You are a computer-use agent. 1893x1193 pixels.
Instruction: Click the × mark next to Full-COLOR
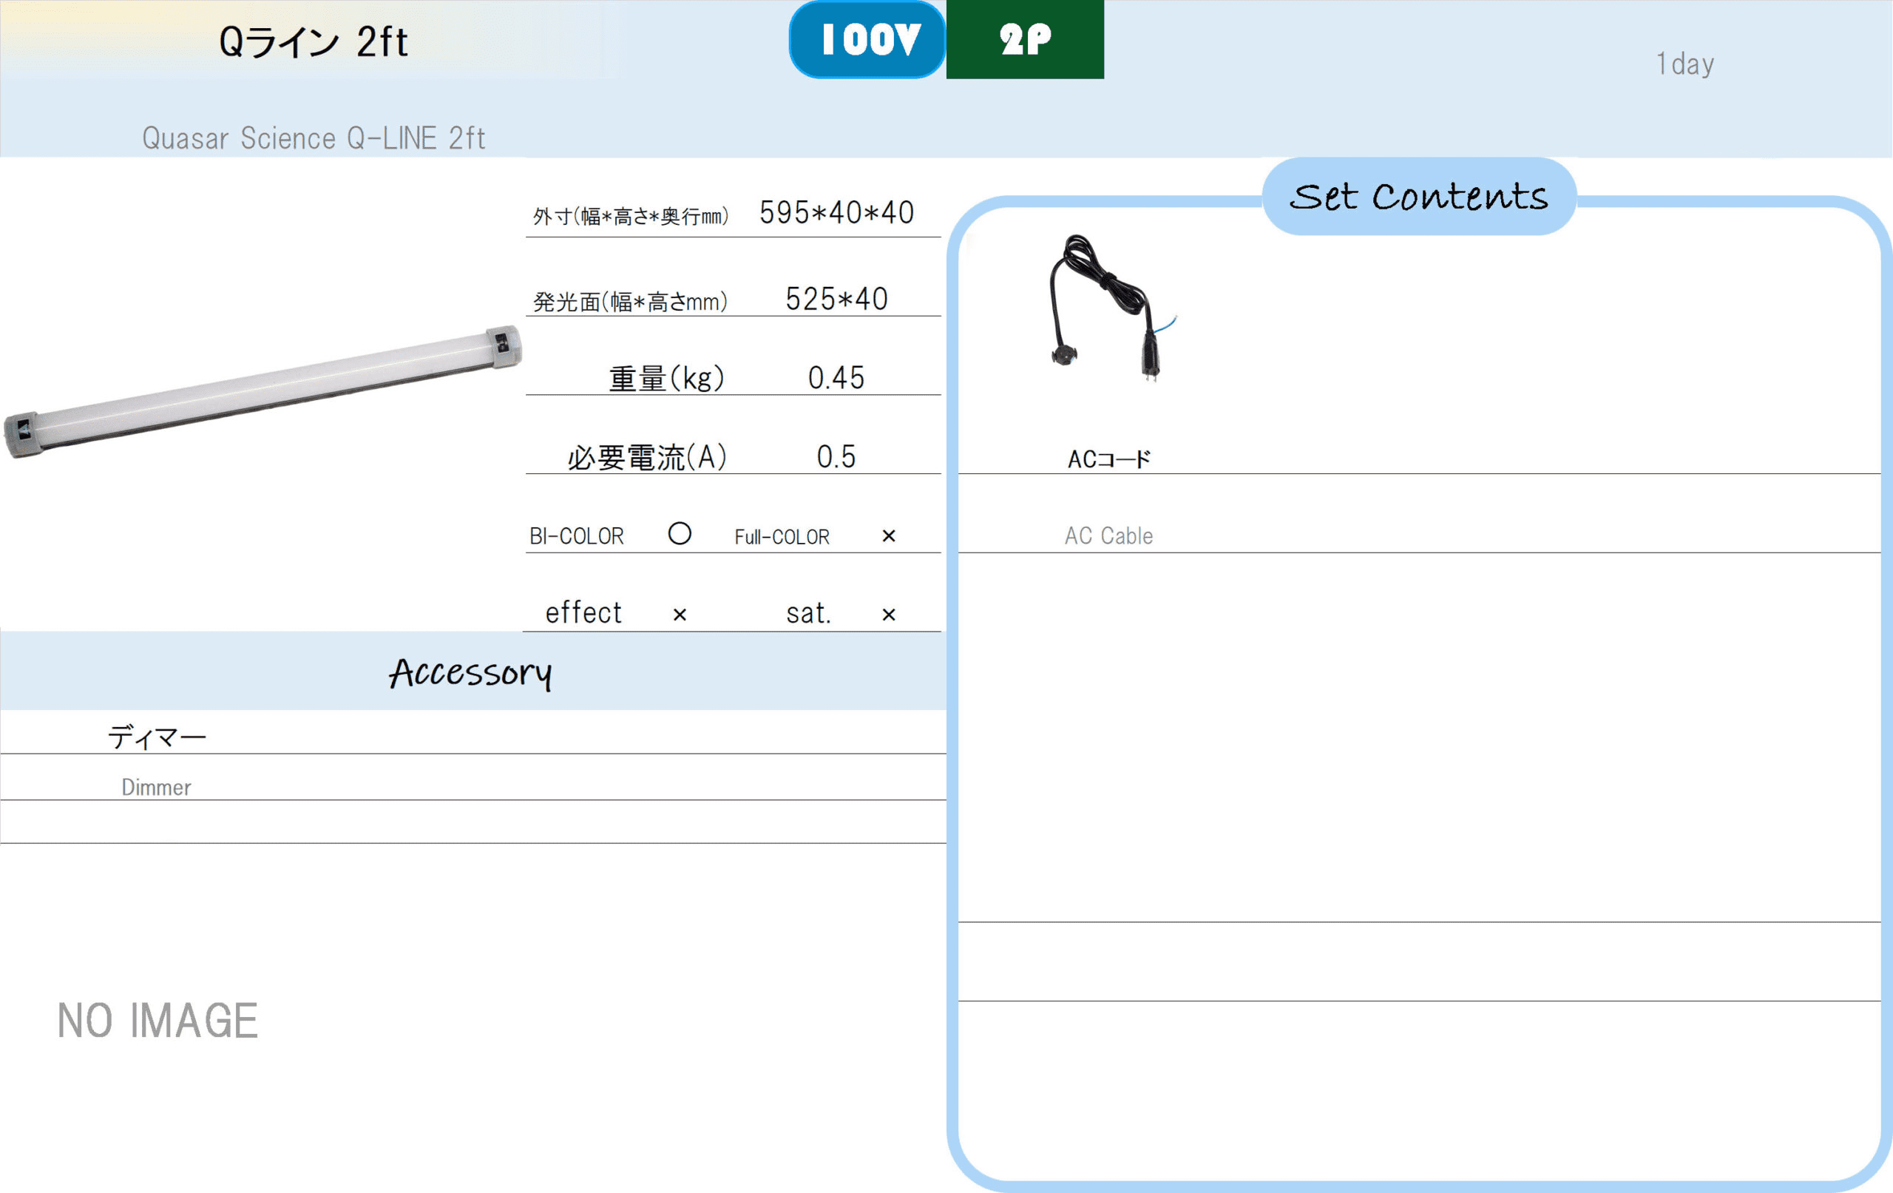(889, 536)
